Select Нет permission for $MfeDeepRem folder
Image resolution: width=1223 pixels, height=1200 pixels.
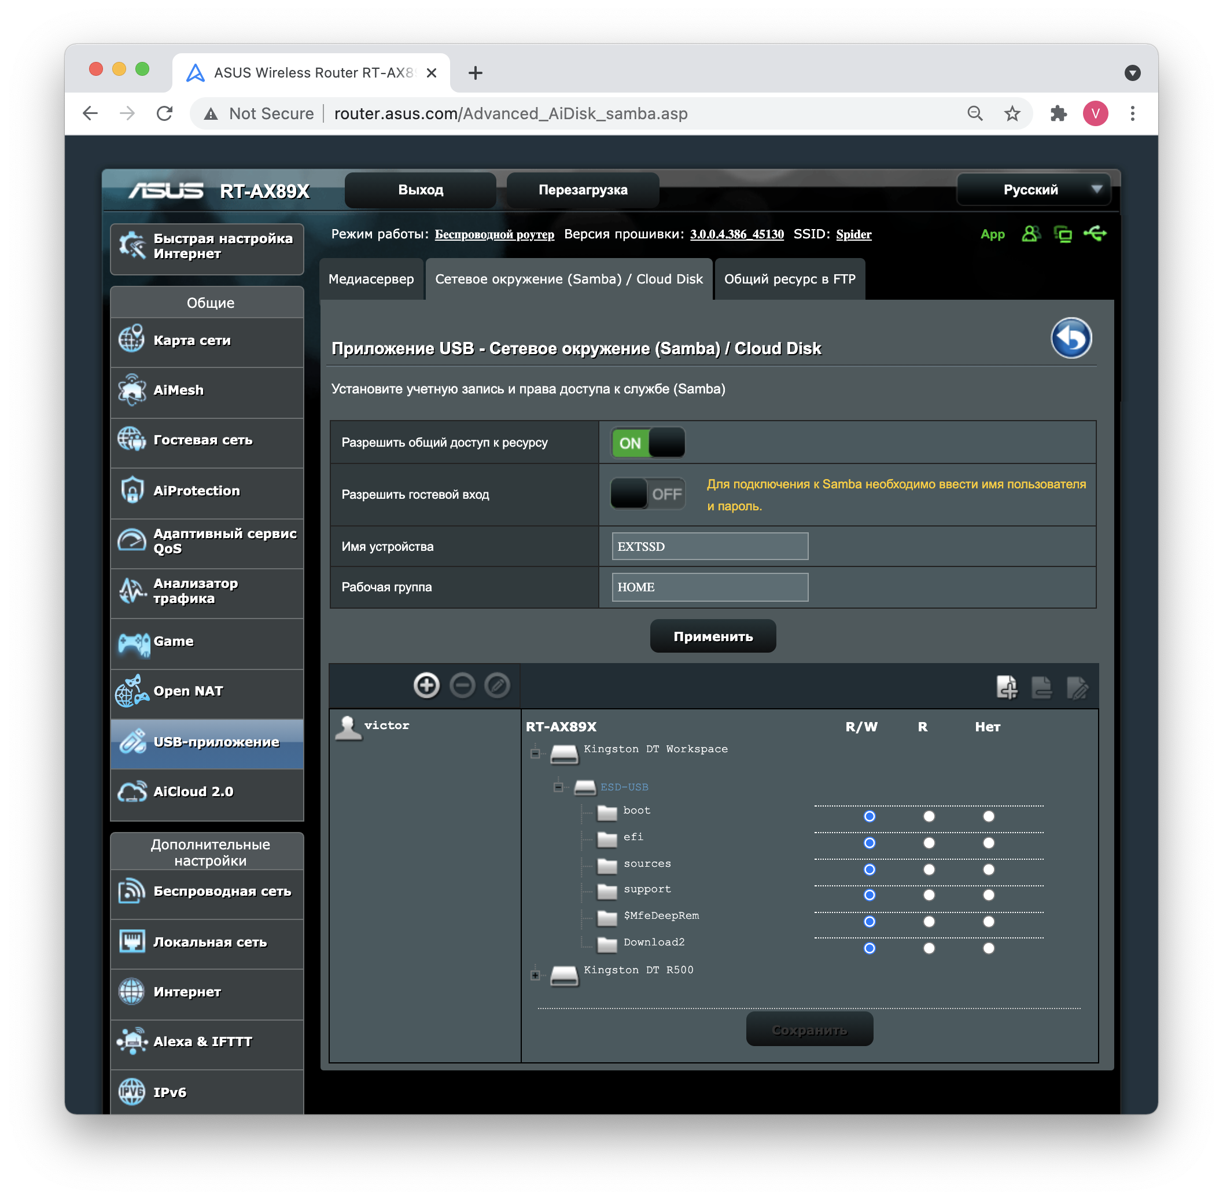click(988, 922)
